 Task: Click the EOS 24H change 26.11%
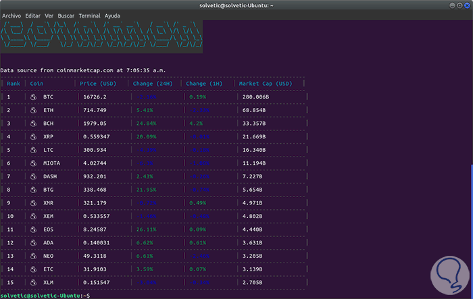[x=146, y=229]
